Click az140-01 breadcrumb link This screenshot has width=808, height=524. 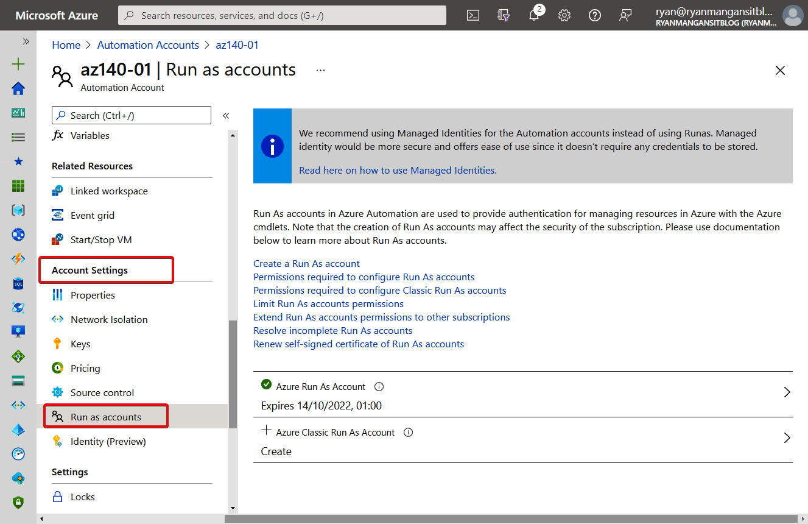pyautogui.click(x=237, y=45)
